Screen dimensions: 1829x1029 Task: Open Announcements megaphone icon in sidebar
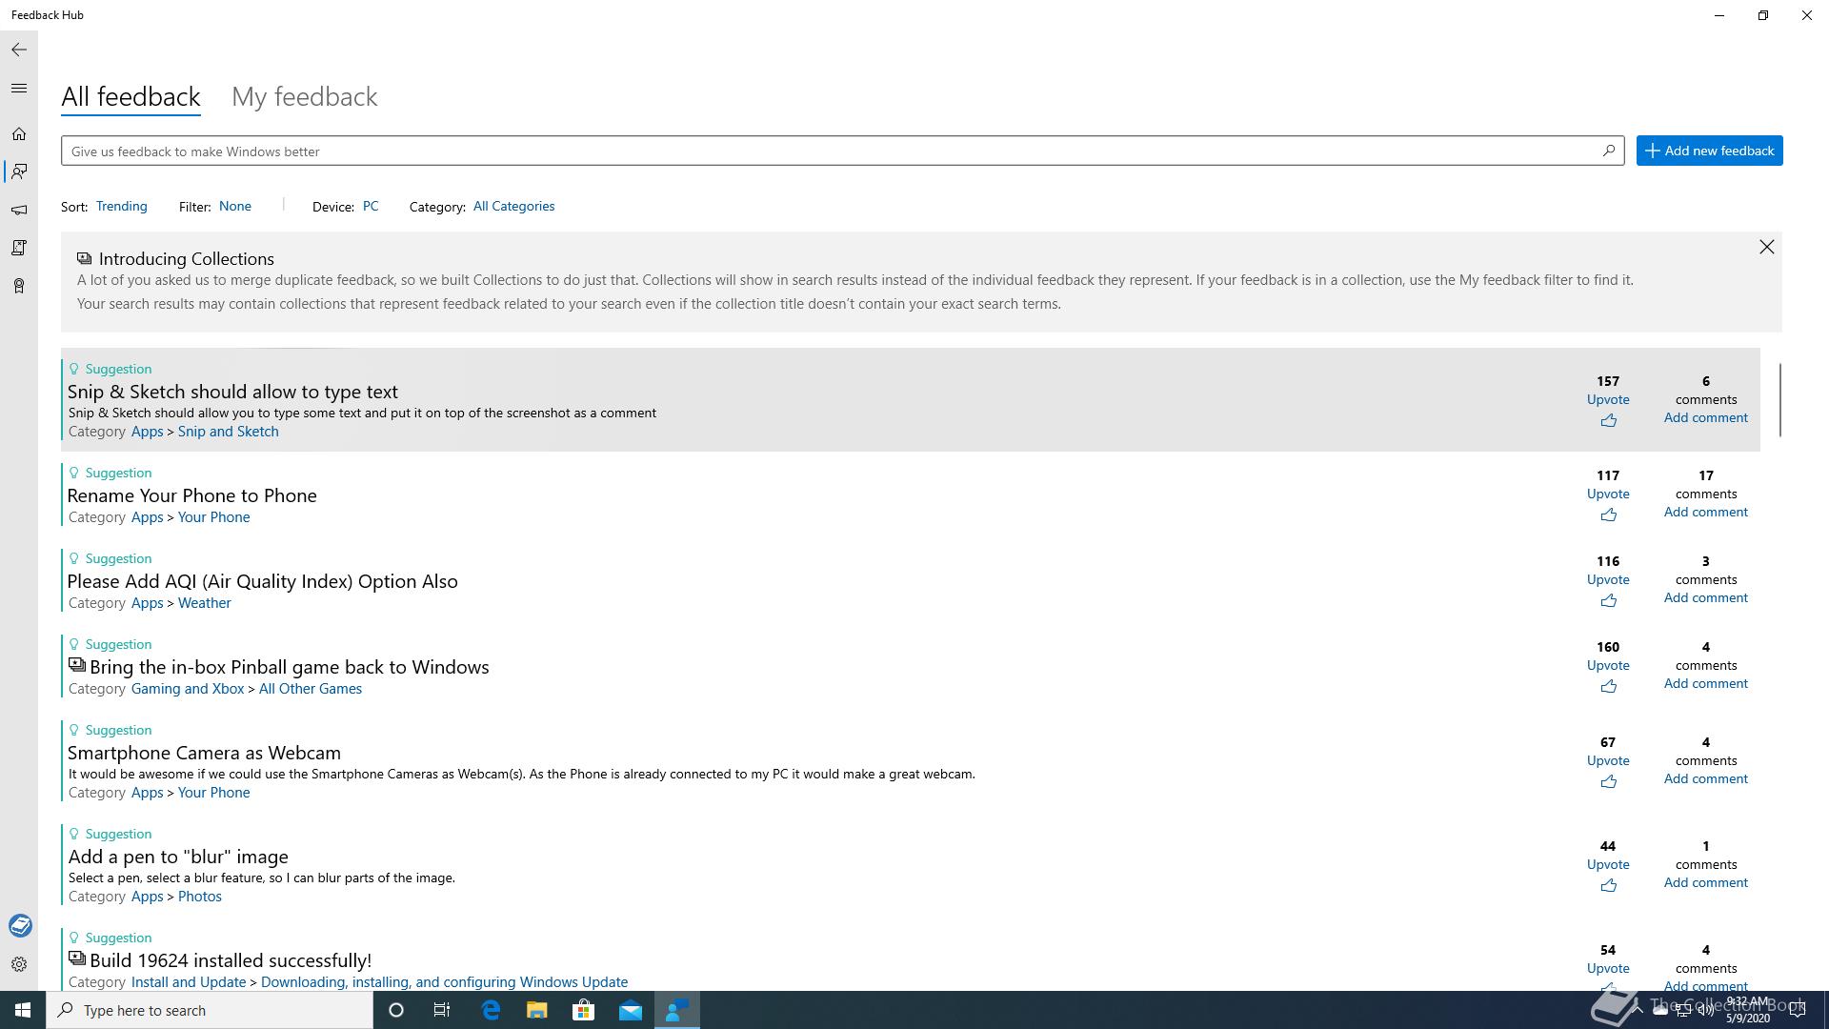(19, 210)
